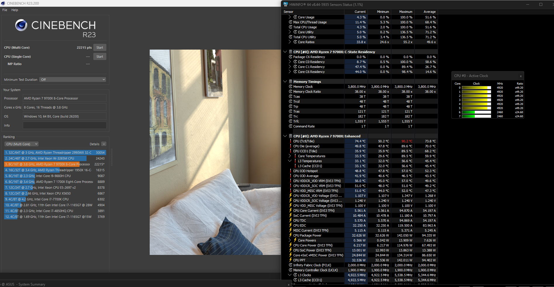Open the Details dropdown arrow in Ranking
The image size is (554, 287).
[104, 144]
